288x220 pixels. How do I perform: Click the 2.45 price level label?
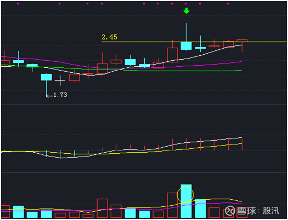coord(110,37)
